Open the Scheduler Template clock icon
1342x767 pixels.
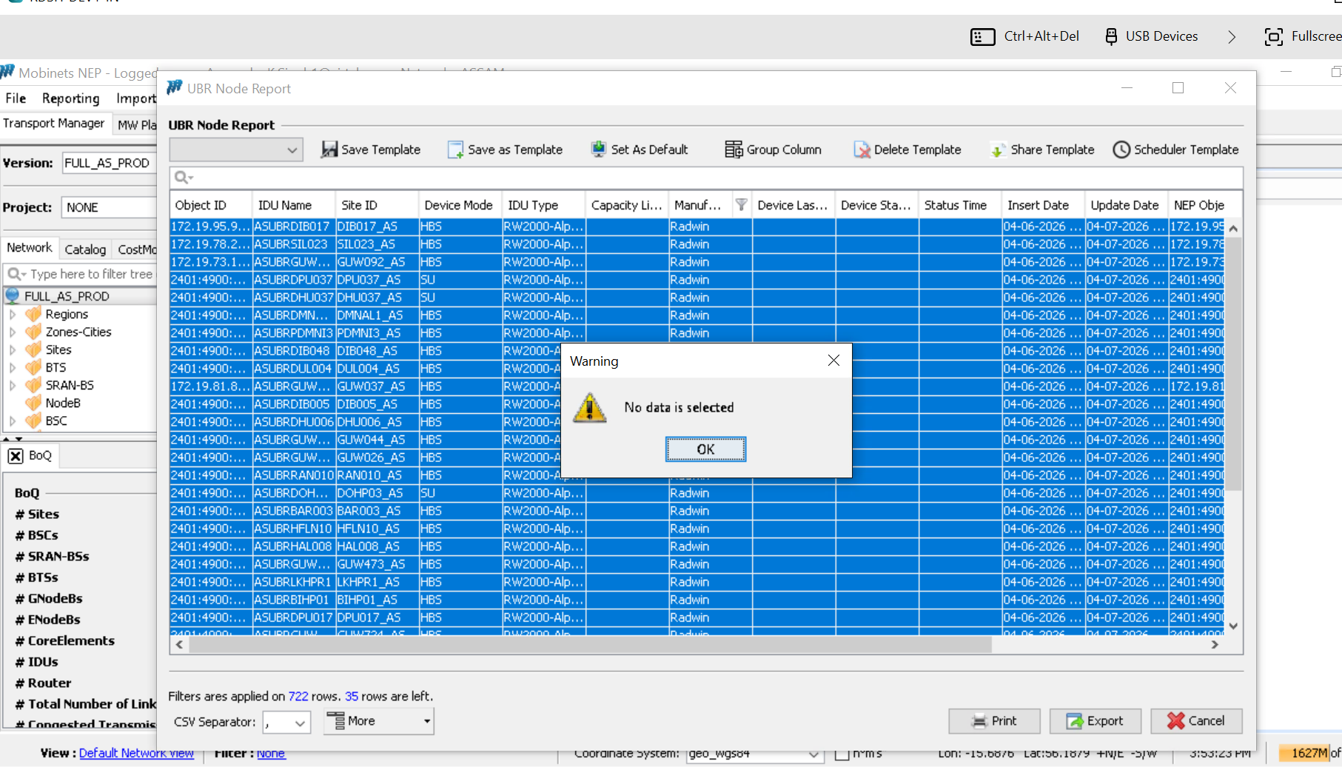pyautogui.click(x=1121, y=150)
